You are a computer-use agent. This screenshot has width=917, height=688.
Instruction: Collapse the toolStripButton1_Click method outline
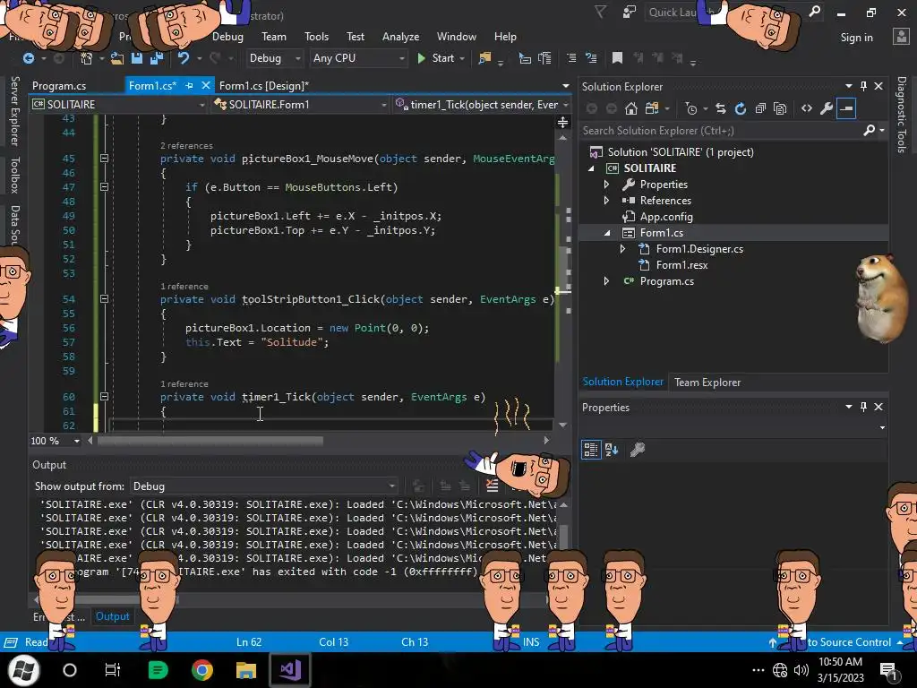(x=104, y=299)
